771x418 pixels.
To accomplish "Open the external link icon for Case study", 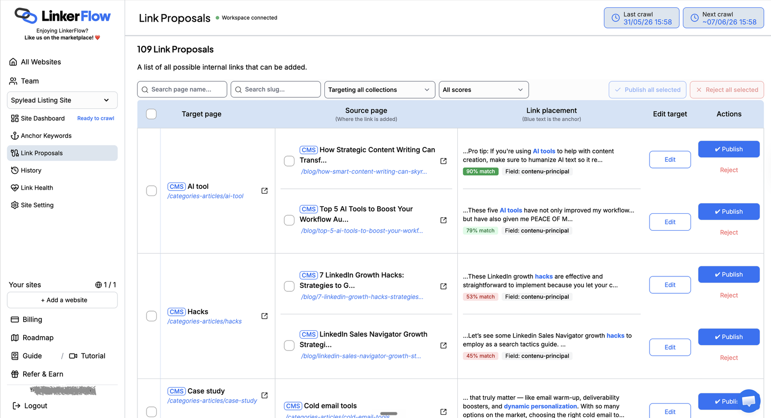I will pyautogui.click(x=265, y=395).
